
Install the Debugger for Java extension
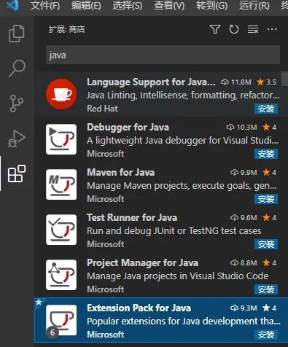click(266, 154)
